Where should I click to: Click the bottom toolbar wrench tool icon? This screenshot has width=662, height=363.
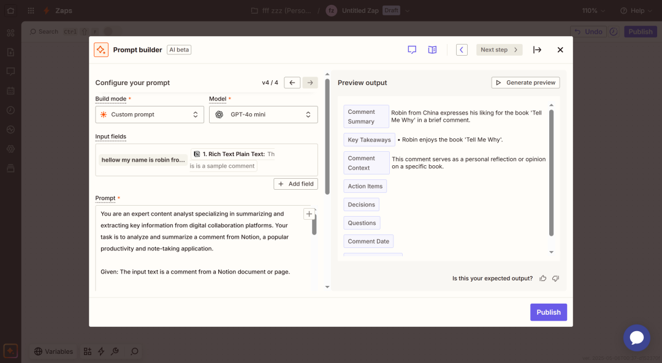pos(115,351)
